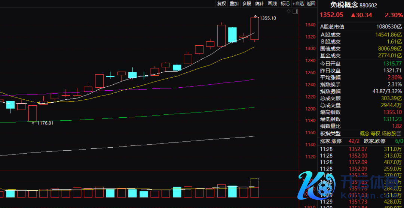Open the 成份股 list grid icon

tap(400, 133)
